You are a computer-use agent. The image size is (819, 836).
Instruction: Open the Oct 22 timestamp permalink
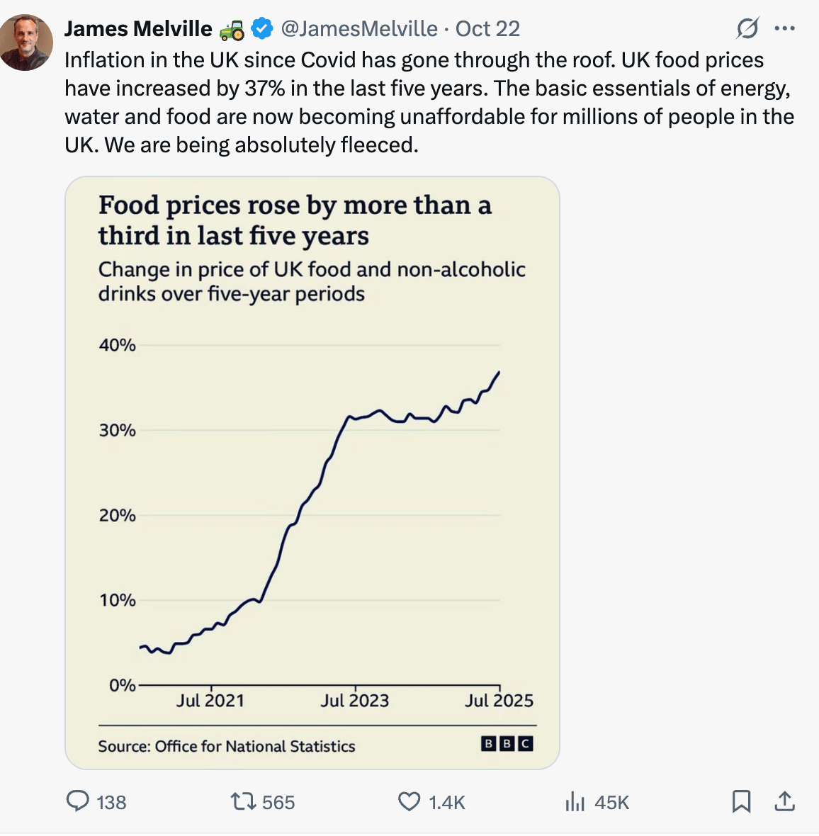tap(487, 29)
